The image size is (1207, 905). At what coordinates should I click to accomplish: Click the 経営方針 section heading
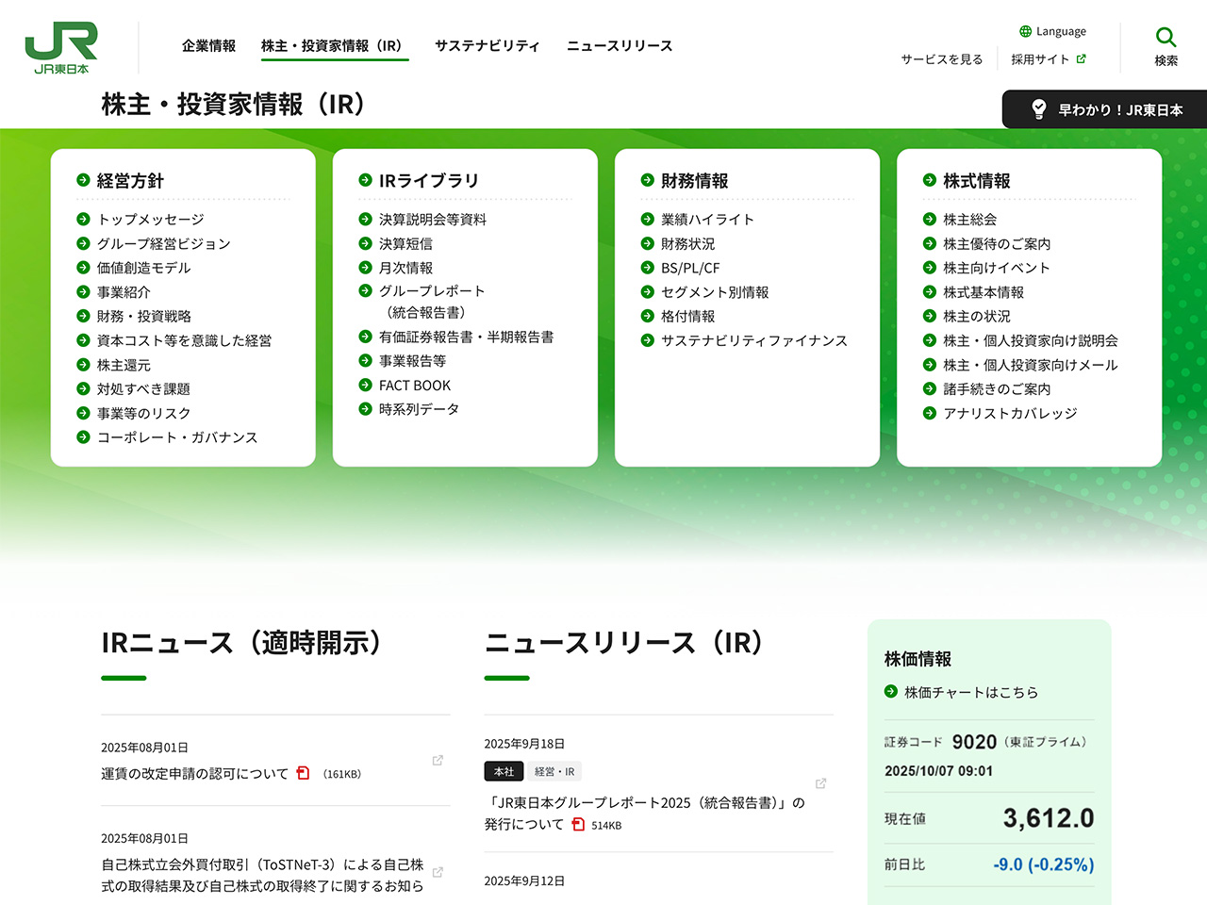point(130,181)
